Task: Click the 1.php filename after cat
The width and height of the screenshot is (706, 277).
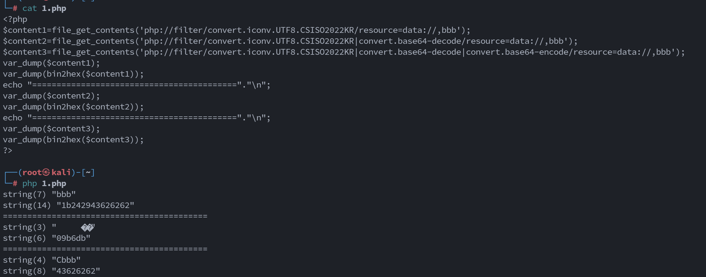Action: click(x=54, y=8)
